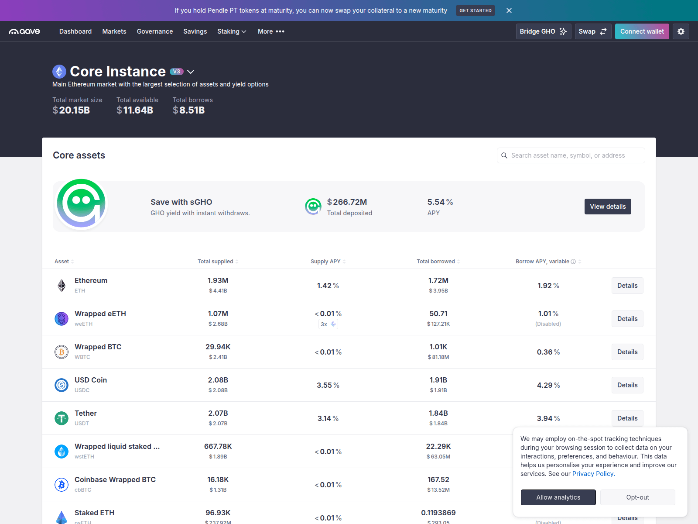Sort by Borrow APY, variable column
Viewport: 698px width, 524px height.
click(548, 262)
